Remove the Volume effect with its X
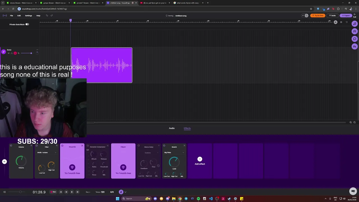The image size is (359, 202). tap(31, 146)
